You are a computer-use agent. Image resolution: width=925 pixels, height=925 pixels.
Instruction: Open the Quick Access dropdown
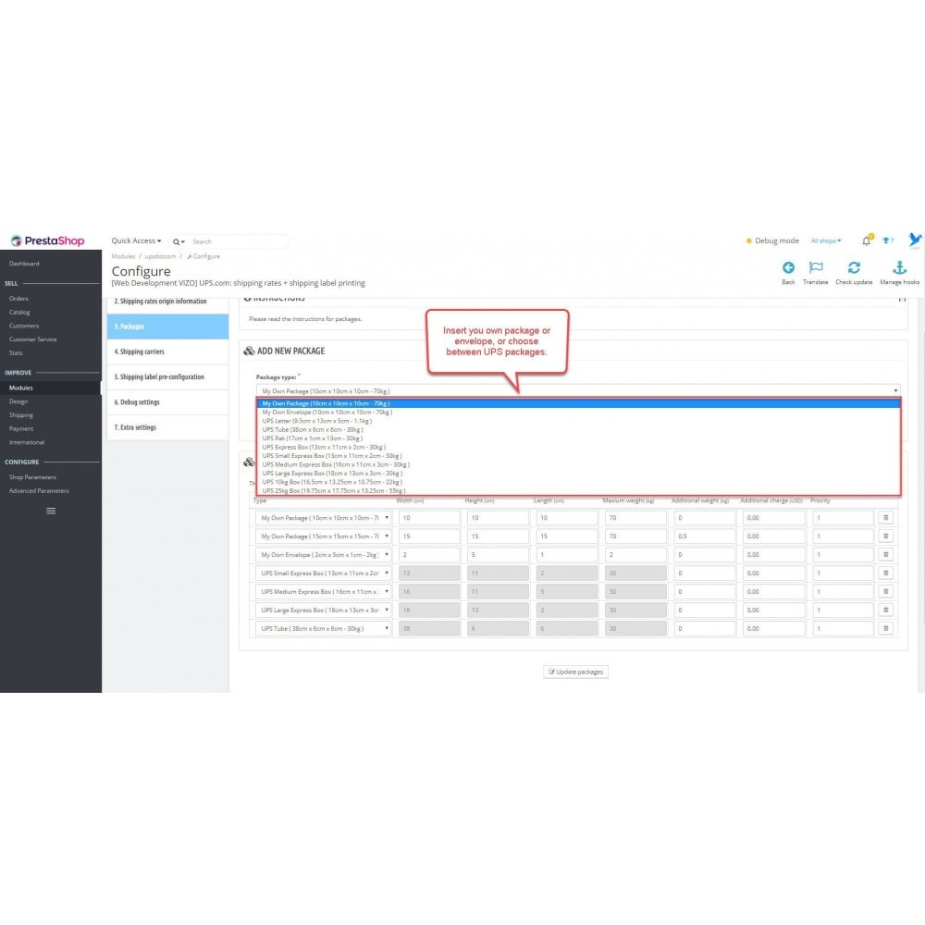[x=136, y=240]
